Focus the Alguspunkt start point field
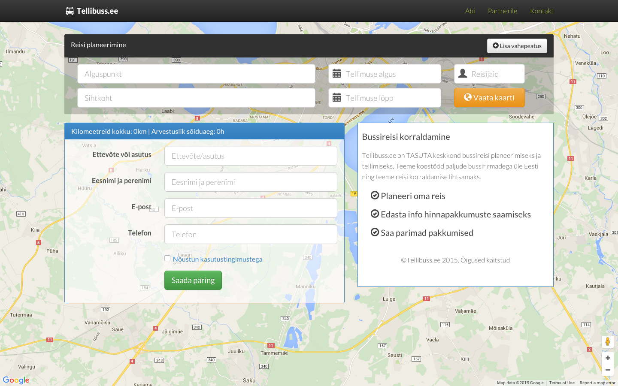This screenshot has height=386, width=618. (196, 74)
